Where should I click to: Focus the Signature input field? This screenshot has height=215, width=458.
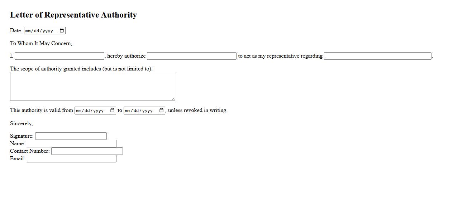71,136
